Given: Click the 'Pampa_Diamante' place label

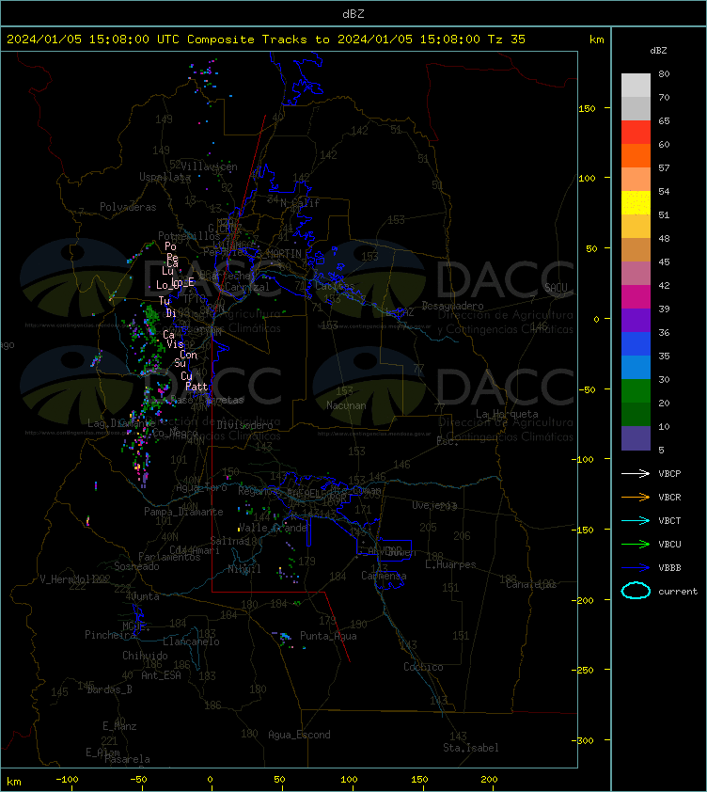Looking at the screenshot, I should coord(183,512).
